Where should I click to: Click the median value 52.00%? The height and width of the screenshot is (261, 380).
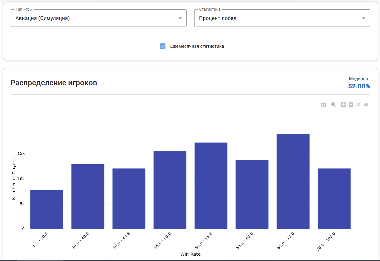click(x=359, y=86)
